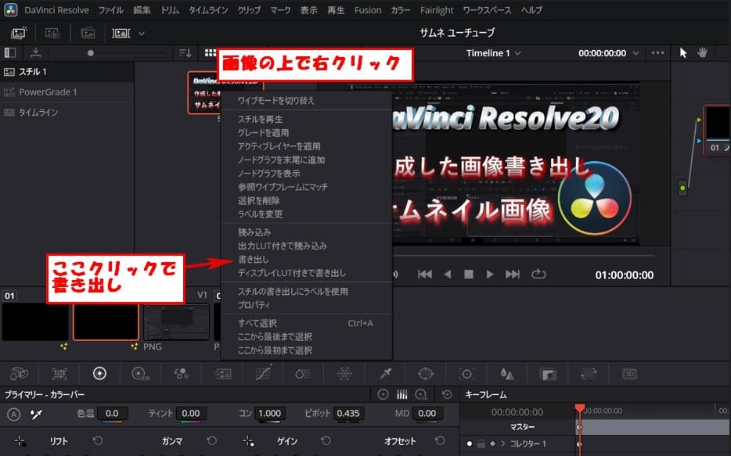Open the Fairlight menu
Viewport: 731px width, 456px height.
point(437,10)
